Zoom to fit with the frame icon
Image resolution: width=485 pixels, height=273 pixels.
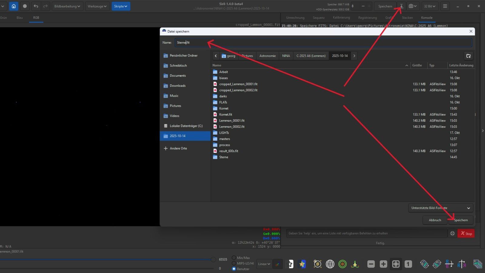tap(396, 264)
